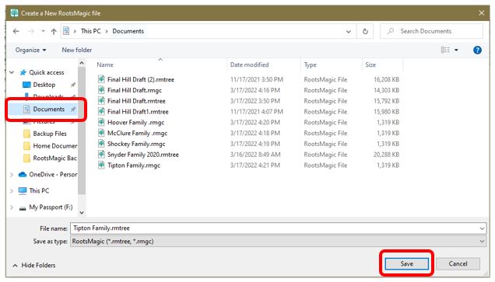Click the Documents icon in address bar
The height and width of the screenshot is (282, 495).
[66, 31]
